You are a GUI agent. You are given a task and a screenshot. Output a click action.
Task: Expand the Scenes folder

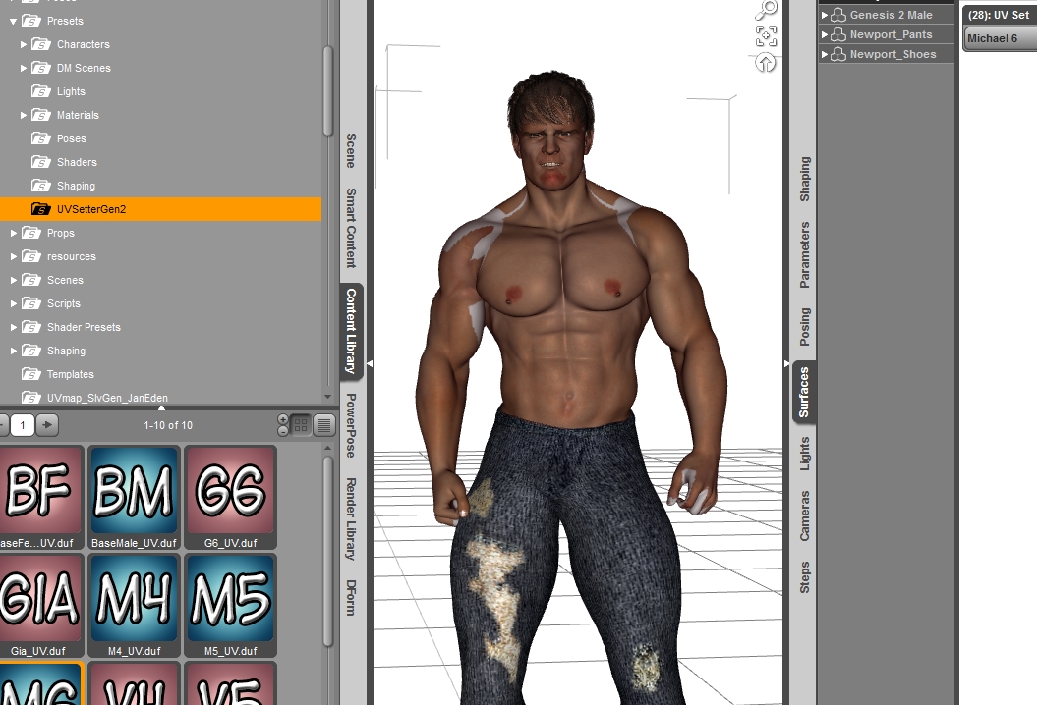tap(13, 280)
